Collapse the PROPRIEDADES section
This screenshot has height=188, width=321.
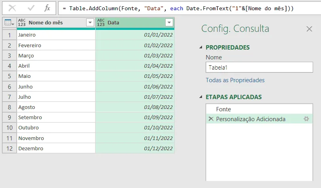[x=201, y=47]
